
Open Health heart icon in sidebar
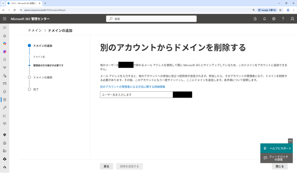coord(4,123)
